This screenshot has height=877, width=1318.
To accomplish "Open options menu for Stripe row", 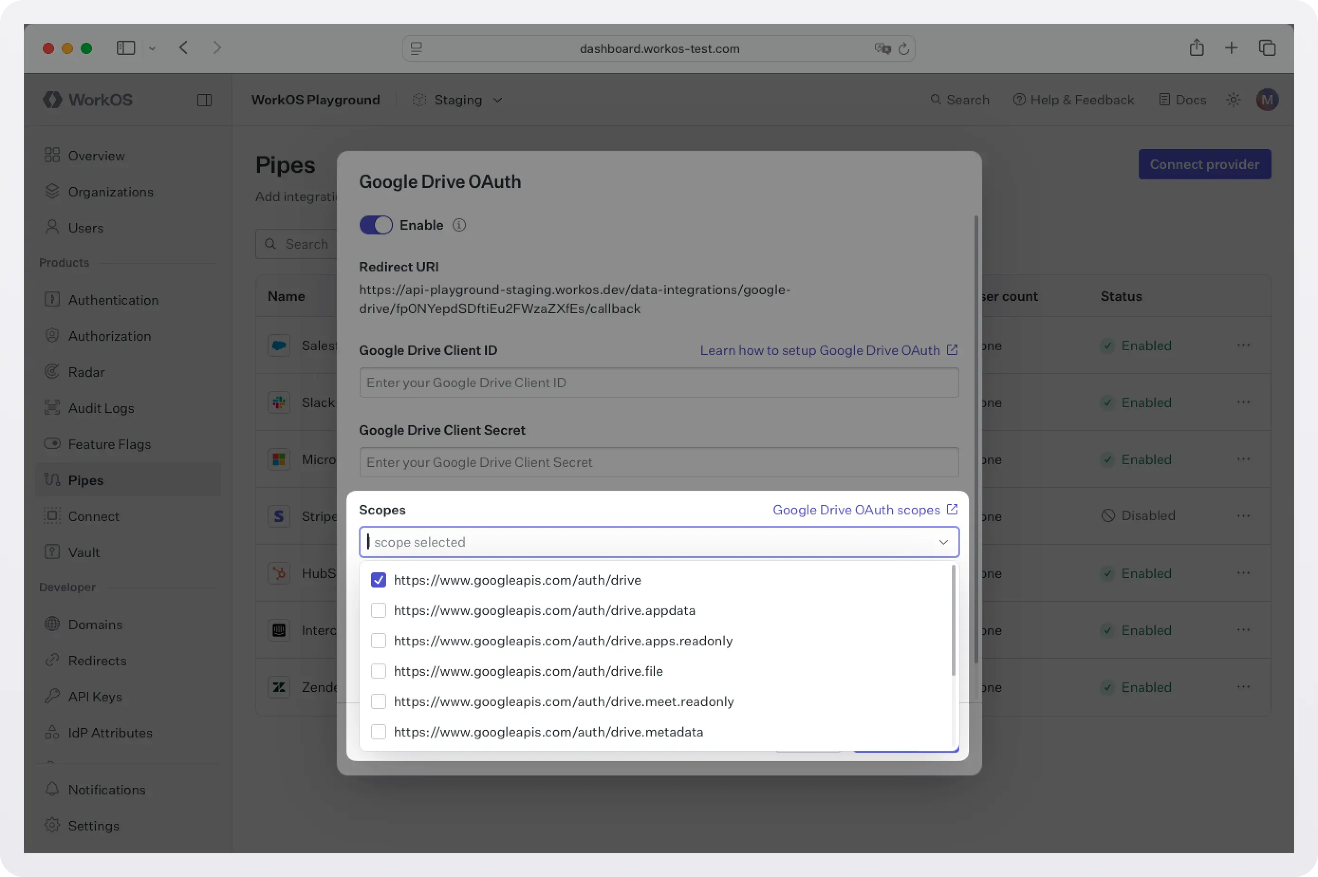I will click(1244, 516).
